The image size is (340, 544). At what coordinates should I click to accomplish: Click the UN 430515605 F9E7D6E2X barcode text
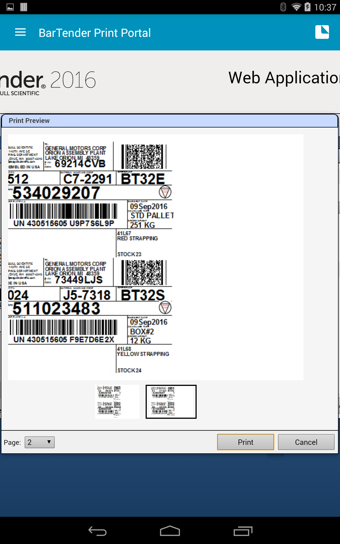coord(64,339)
